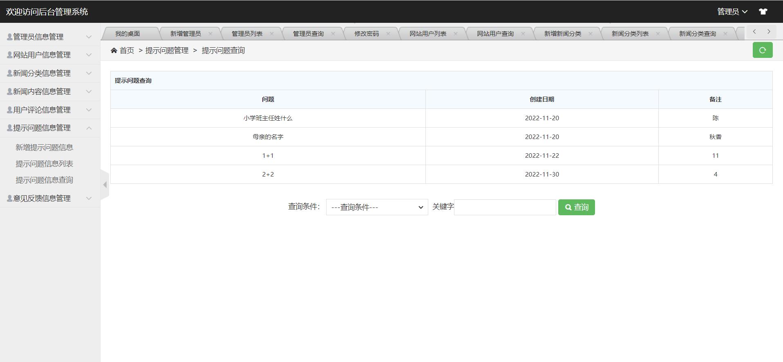Close the 新闻分类列表 tab
The image size is (783, 362).
(x=658, y=33)
